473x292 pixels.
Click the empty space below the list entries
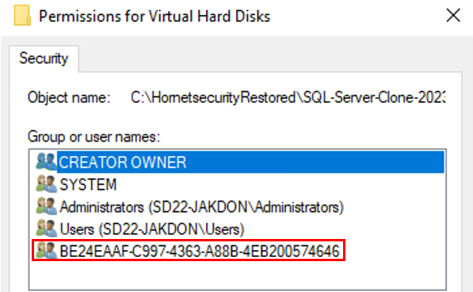coord(238,275)
